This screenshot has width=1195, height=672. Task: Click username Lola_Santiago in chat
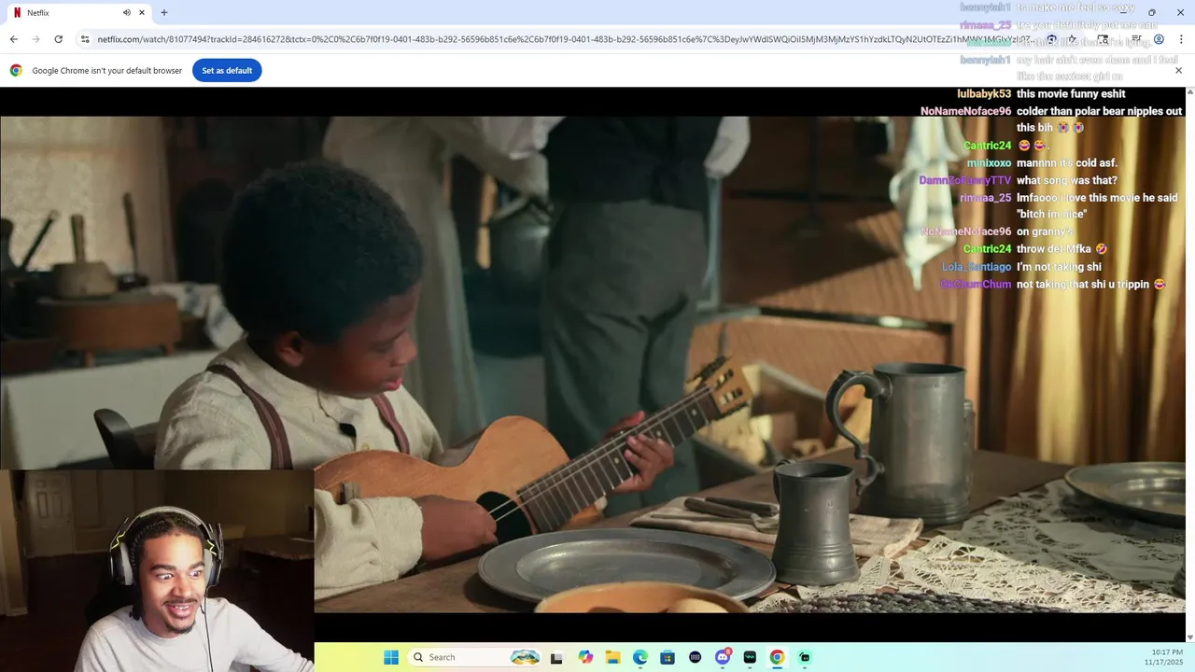pos(977,267)
